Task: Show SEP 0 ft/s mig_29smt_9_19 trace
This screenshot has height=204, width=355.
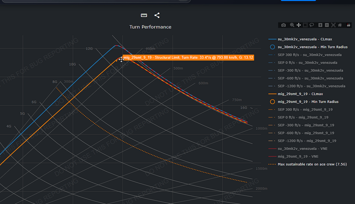Action: (x=305, y=117)
